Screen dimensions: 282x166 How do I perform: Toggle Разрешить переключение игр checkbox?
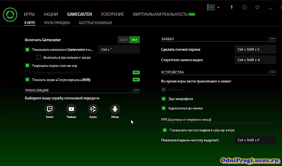[x=27, y=65]
